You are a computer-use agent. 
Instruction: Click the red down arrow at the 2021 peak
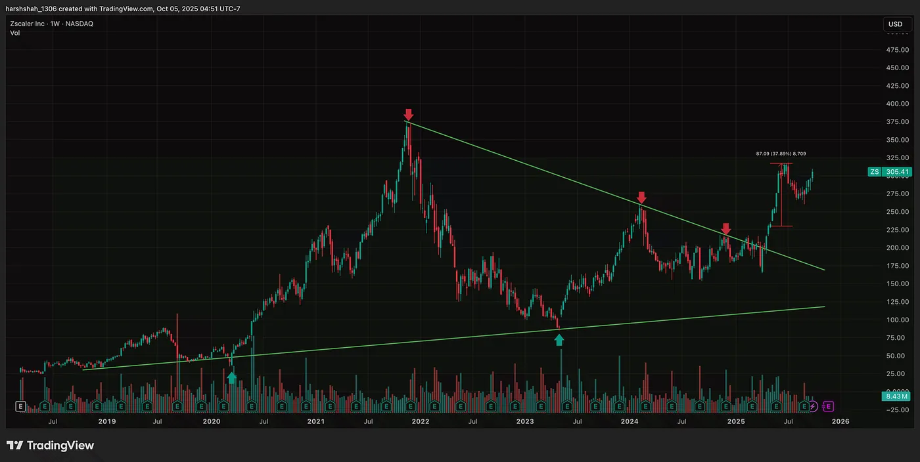click(408, 115)
